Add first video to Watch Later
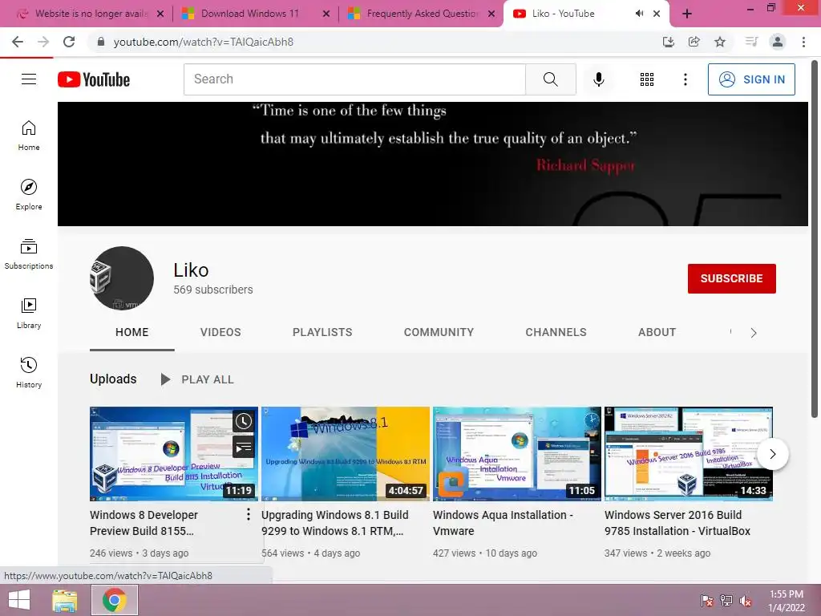 pyautogui.click(x=244, y=421)
